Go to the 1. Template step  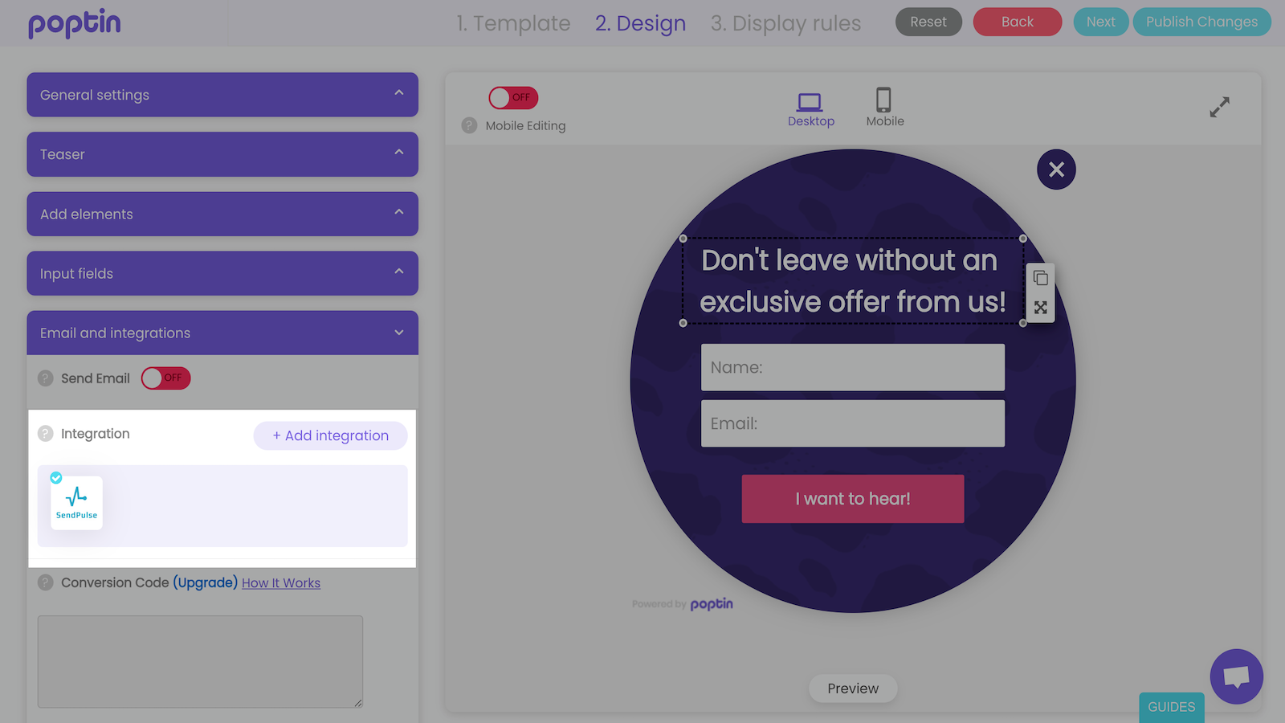coord(513,23)
